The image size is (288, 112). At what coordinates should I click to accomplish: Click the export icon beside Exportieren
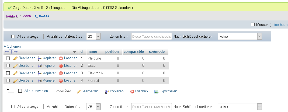(156, 92)
